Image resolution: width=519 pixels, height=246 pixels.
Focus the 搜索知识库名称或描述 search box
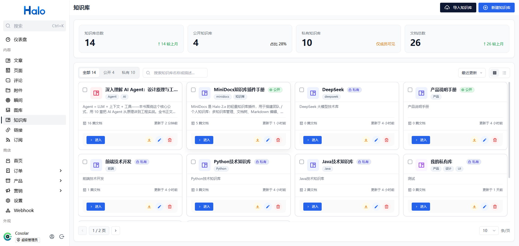pyautogui.click(x=175, y=73)
